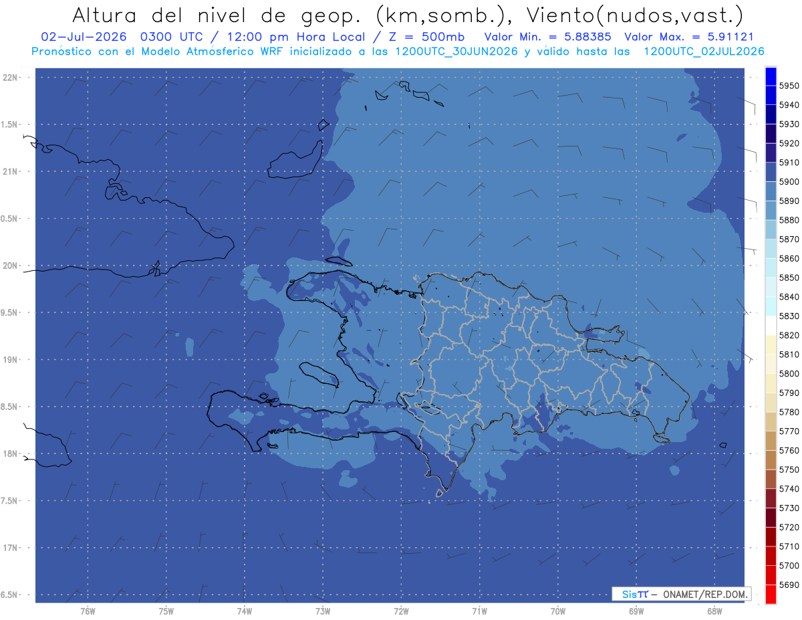Image resolution: width=802 pixels, height=620 pixels.
Task: Click the 5810 colorbar value
Action: [x=789, y=354]
